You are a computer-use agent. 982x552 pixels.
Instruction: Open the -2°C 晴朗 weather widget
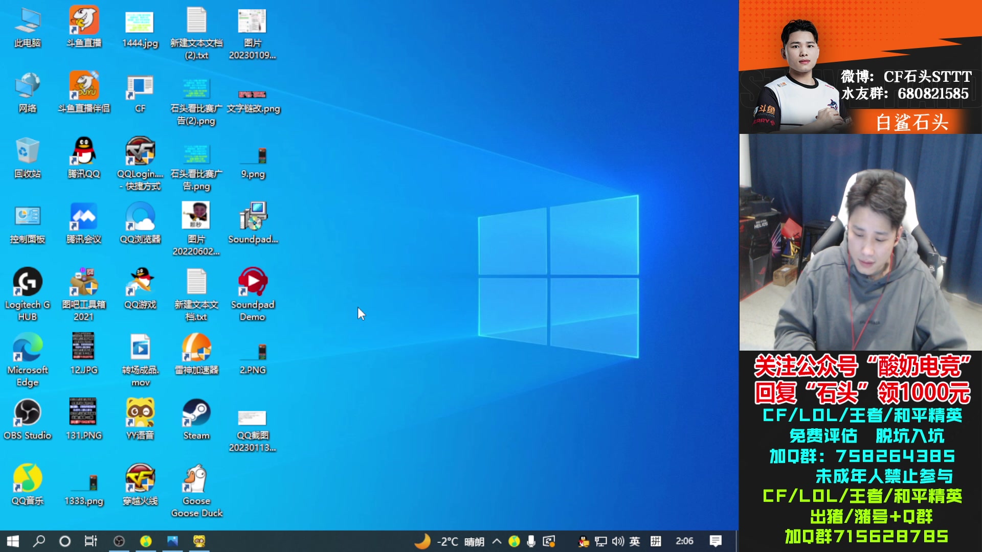[449, 541]
